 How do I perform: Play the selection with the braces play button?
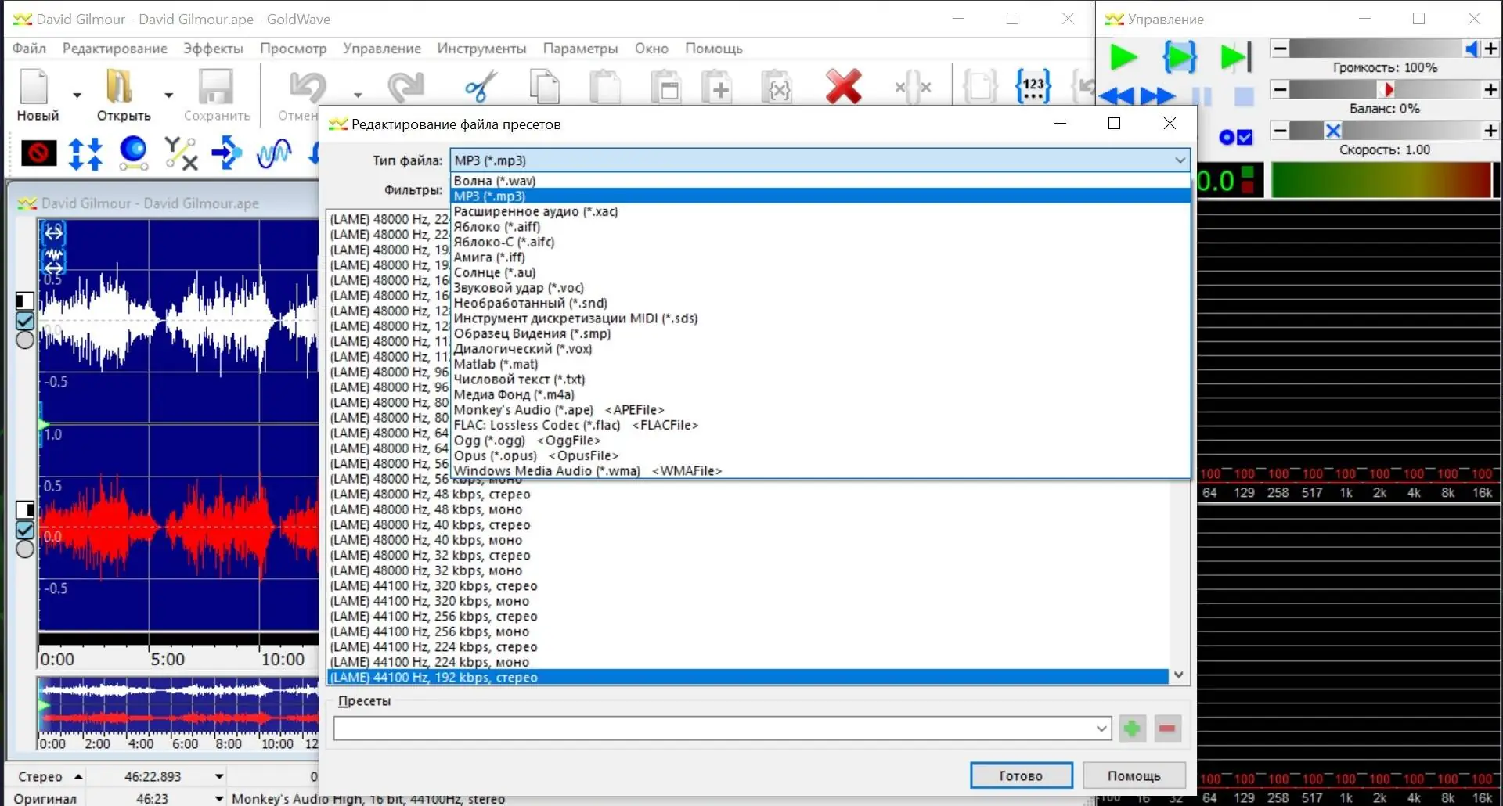[1180, 57]
